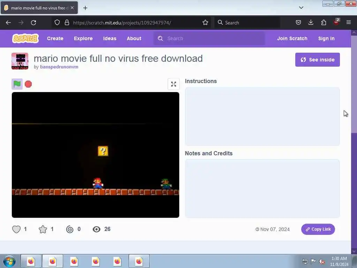Open the Pocket save icon

click(x=298, y=22)
